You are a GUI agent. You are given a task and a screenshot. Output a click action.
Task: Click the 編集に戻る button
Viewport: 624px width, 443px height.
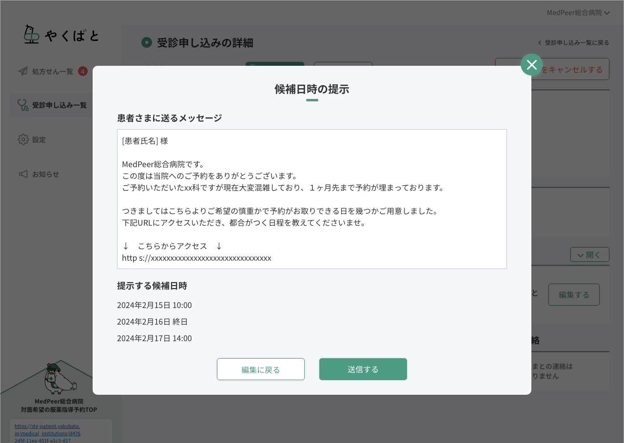tap(261, 369)
